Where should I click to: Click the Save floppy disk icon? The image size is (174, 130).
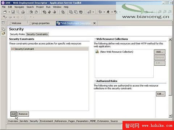click(x=13, y=12)
